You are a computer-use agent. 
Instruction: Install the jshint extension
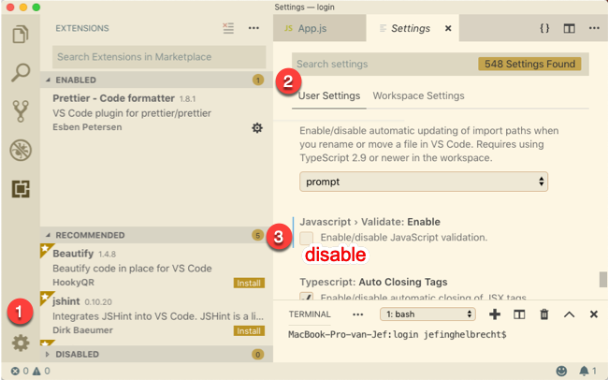click(249, 331)
